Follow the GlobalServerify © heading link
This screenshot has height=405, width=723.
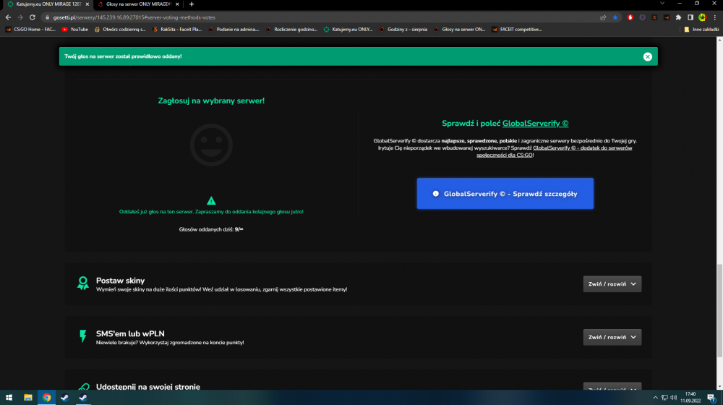click(535, 124)
